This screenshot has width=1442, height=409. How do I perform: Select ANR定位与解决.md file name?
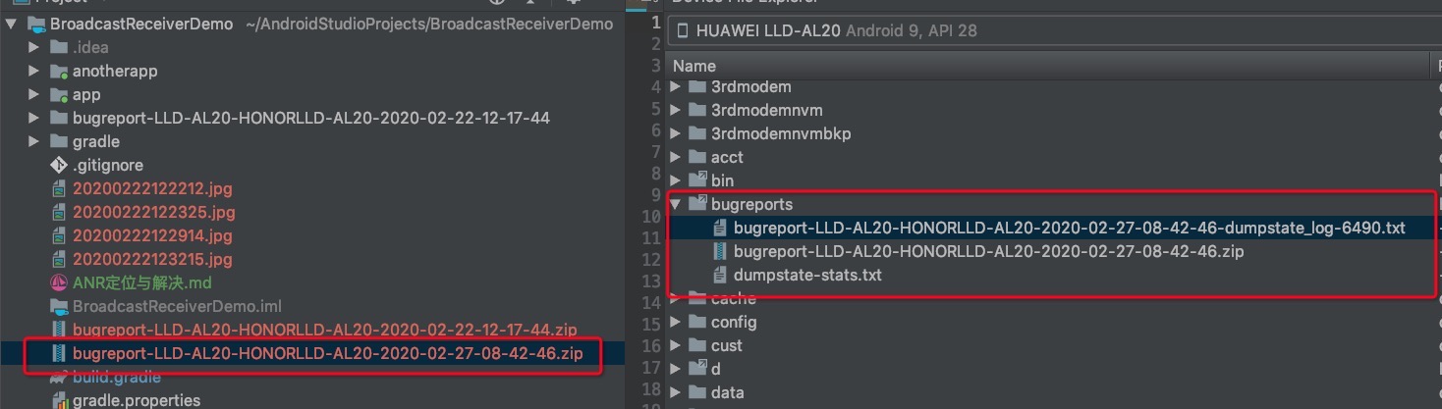click(142, 282)
